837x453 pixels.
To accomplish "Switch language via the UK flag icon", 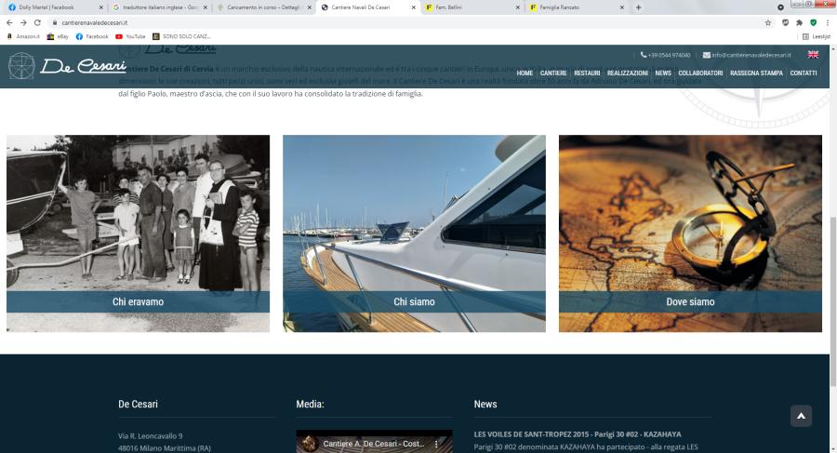I will coord(813,55).
